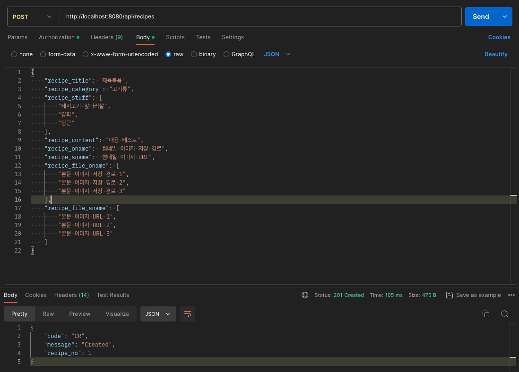Open the raw JSON format dropdown
The width and height of the screenshot is (519, 372).
277,54
